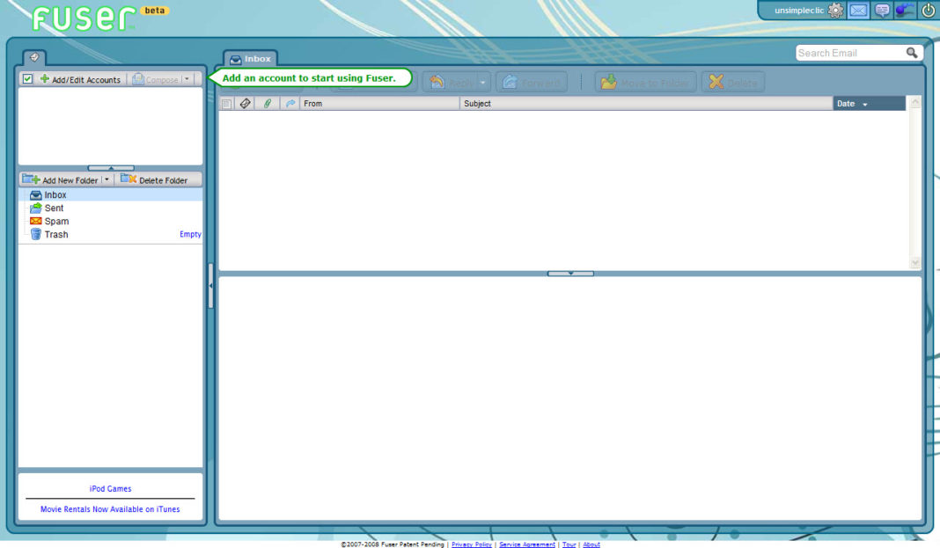940x548 pixels.
Task: Open the Service Agreement link
Action: [x=527, y=544]
